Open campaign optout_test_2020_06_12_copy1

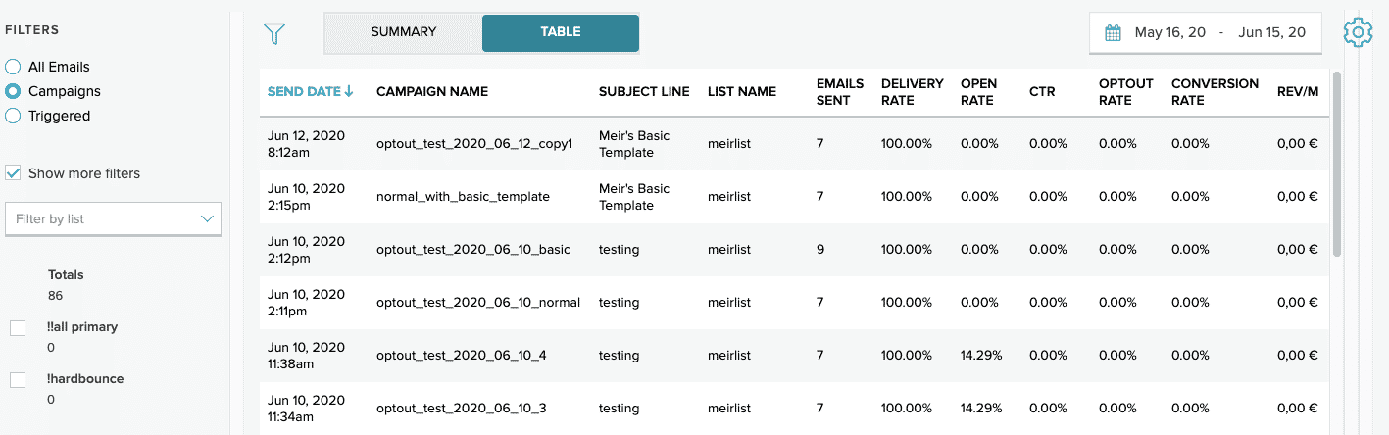coord(473,144)
